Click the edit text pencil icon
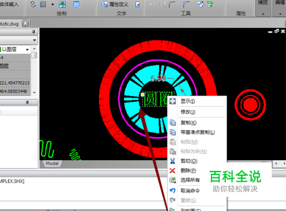The height and width of the screenshot is (211, 286). tap(138, 4)
